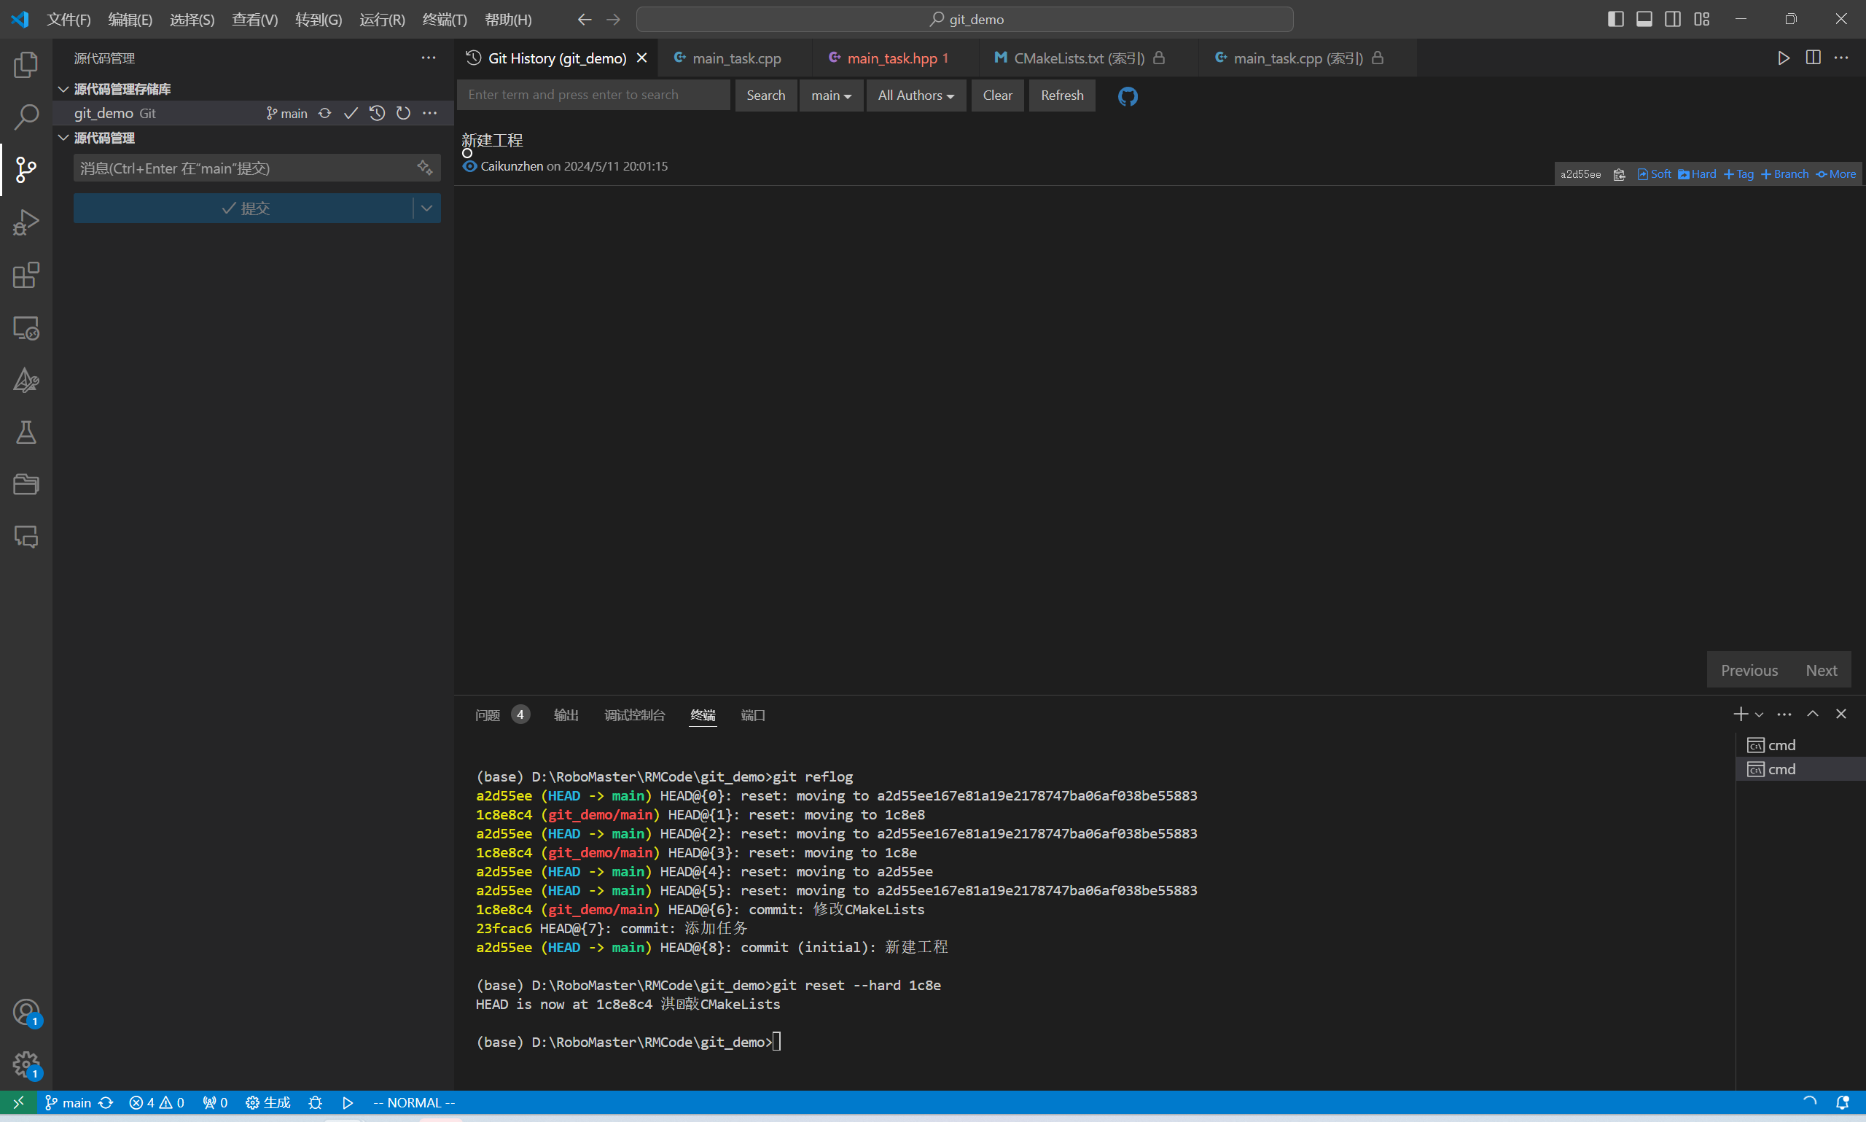Open the All Authors dropdown
Image resolution: width=1866 pixels, height=1122 pixels.
coord(916,96)
